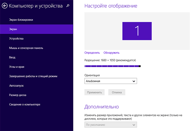
Task: Open the Устройства settings page
Action: coord(16,39)
